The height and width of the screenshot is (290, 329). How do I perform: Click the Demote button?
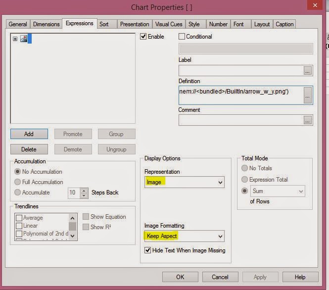[73, 149]
